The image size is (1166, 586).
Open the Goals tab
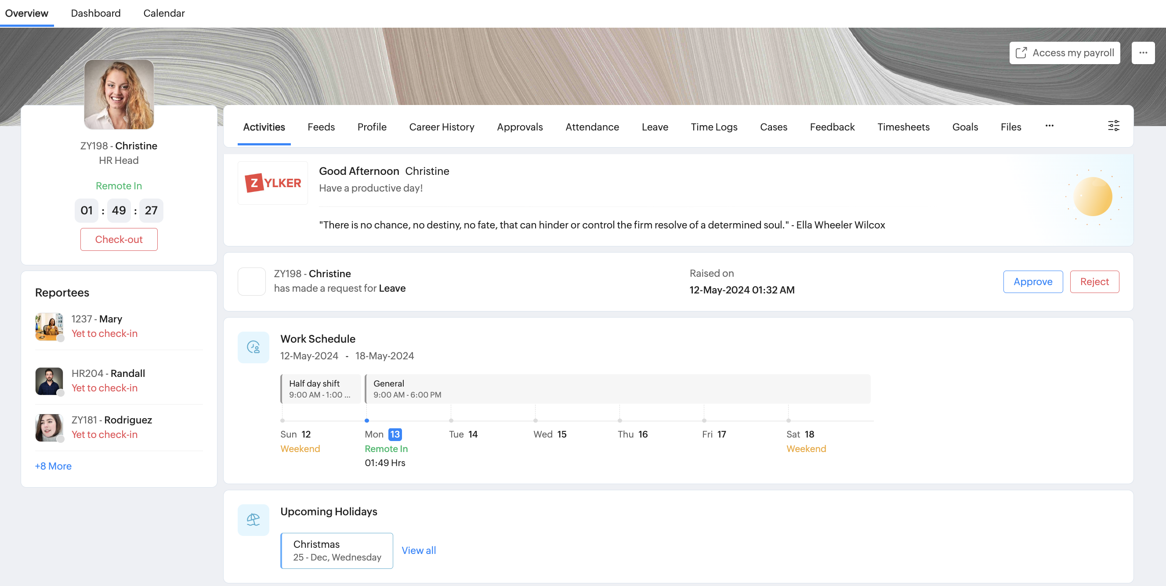(965, 127)
